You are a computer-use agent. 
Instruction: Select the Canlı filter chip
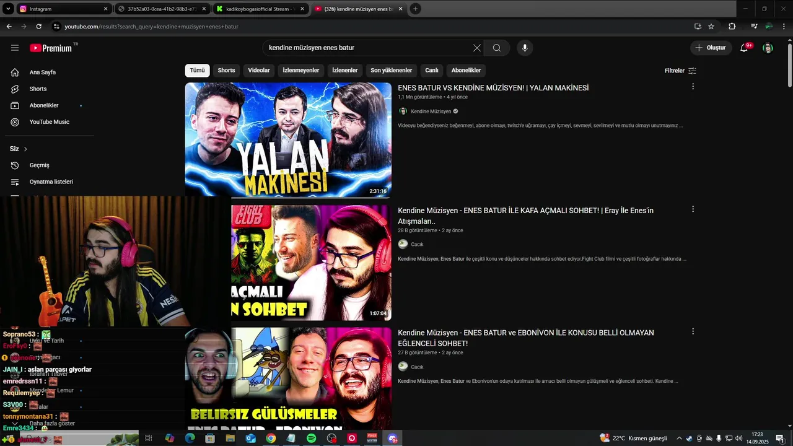click(x=432, y=71)
